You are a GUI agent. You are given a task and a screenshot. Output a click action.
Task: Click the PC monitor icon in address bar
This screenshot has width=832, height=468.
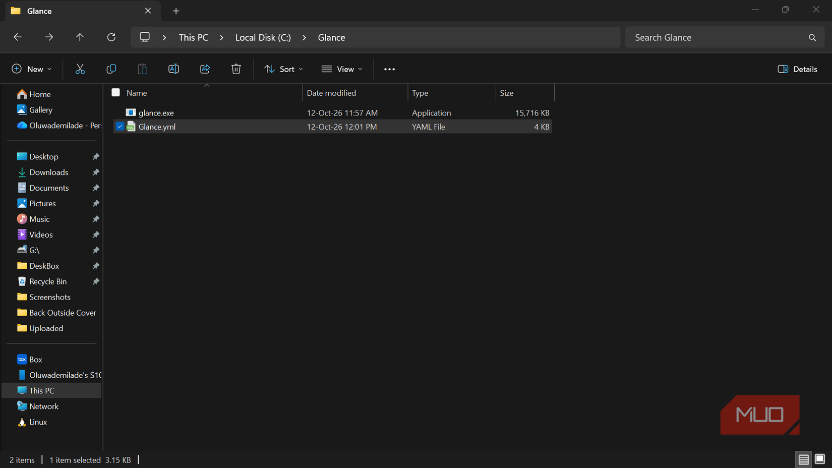145,37
